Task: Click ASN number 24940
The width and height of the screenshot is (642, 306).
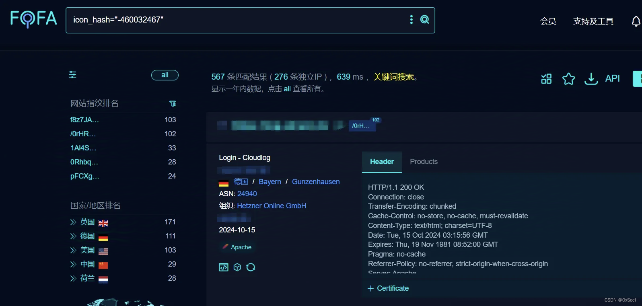Action: 247,194
